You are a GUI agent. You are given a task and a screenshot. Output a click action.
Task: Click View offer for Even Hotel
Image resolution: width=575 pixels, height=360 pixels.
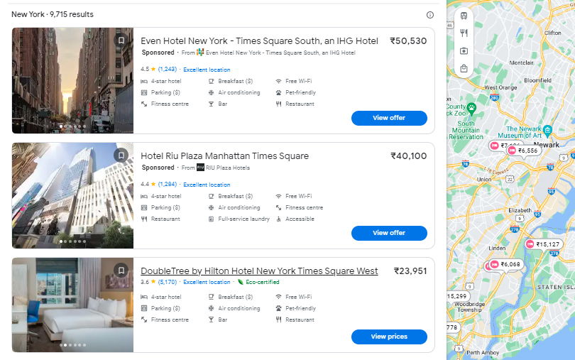[x=389, y=118]
